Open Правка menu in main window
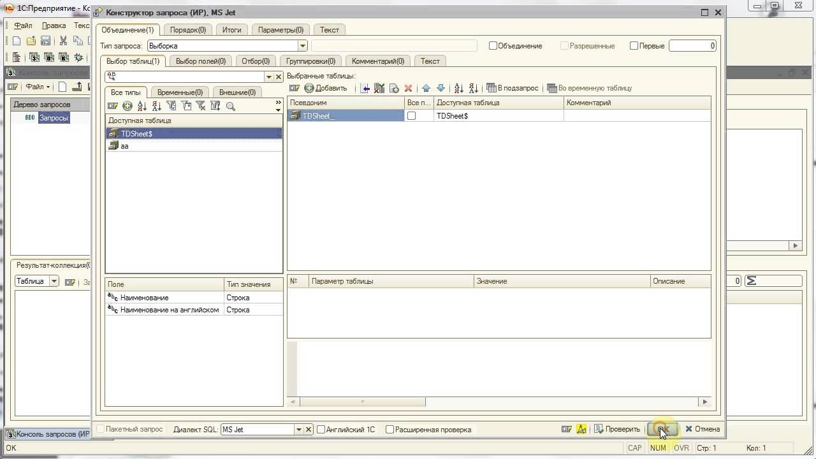This screenshot has width=816, height=459. [x=54, y=25]
